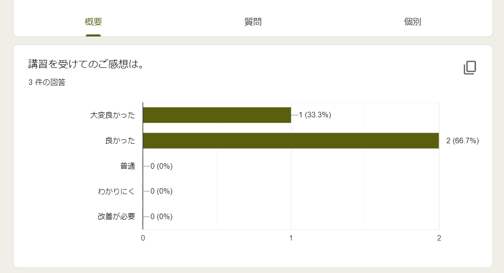Image resolution: width=504 pixels, height=273 pixels.
Task: Click the x-axis tick label 1
Action: pyautogui.click(x=291, y=238)
